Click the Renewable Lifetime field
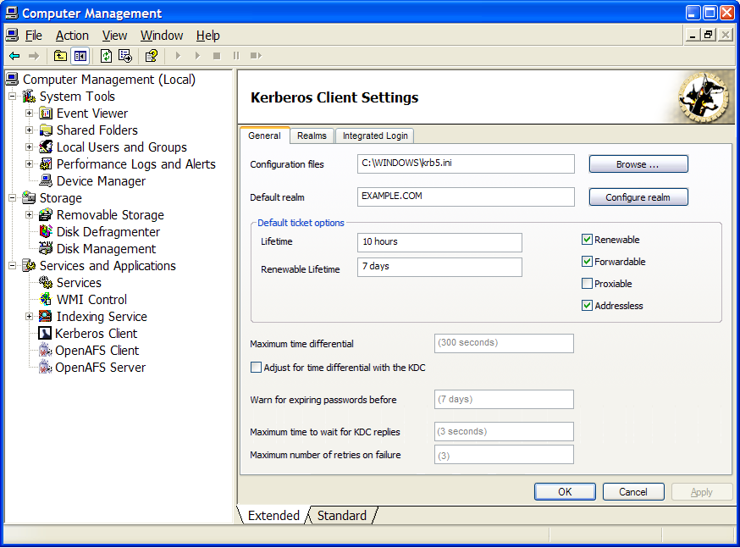Image resolution: width=740 pixels, height=548 pixels. click(x=439, y=267)
